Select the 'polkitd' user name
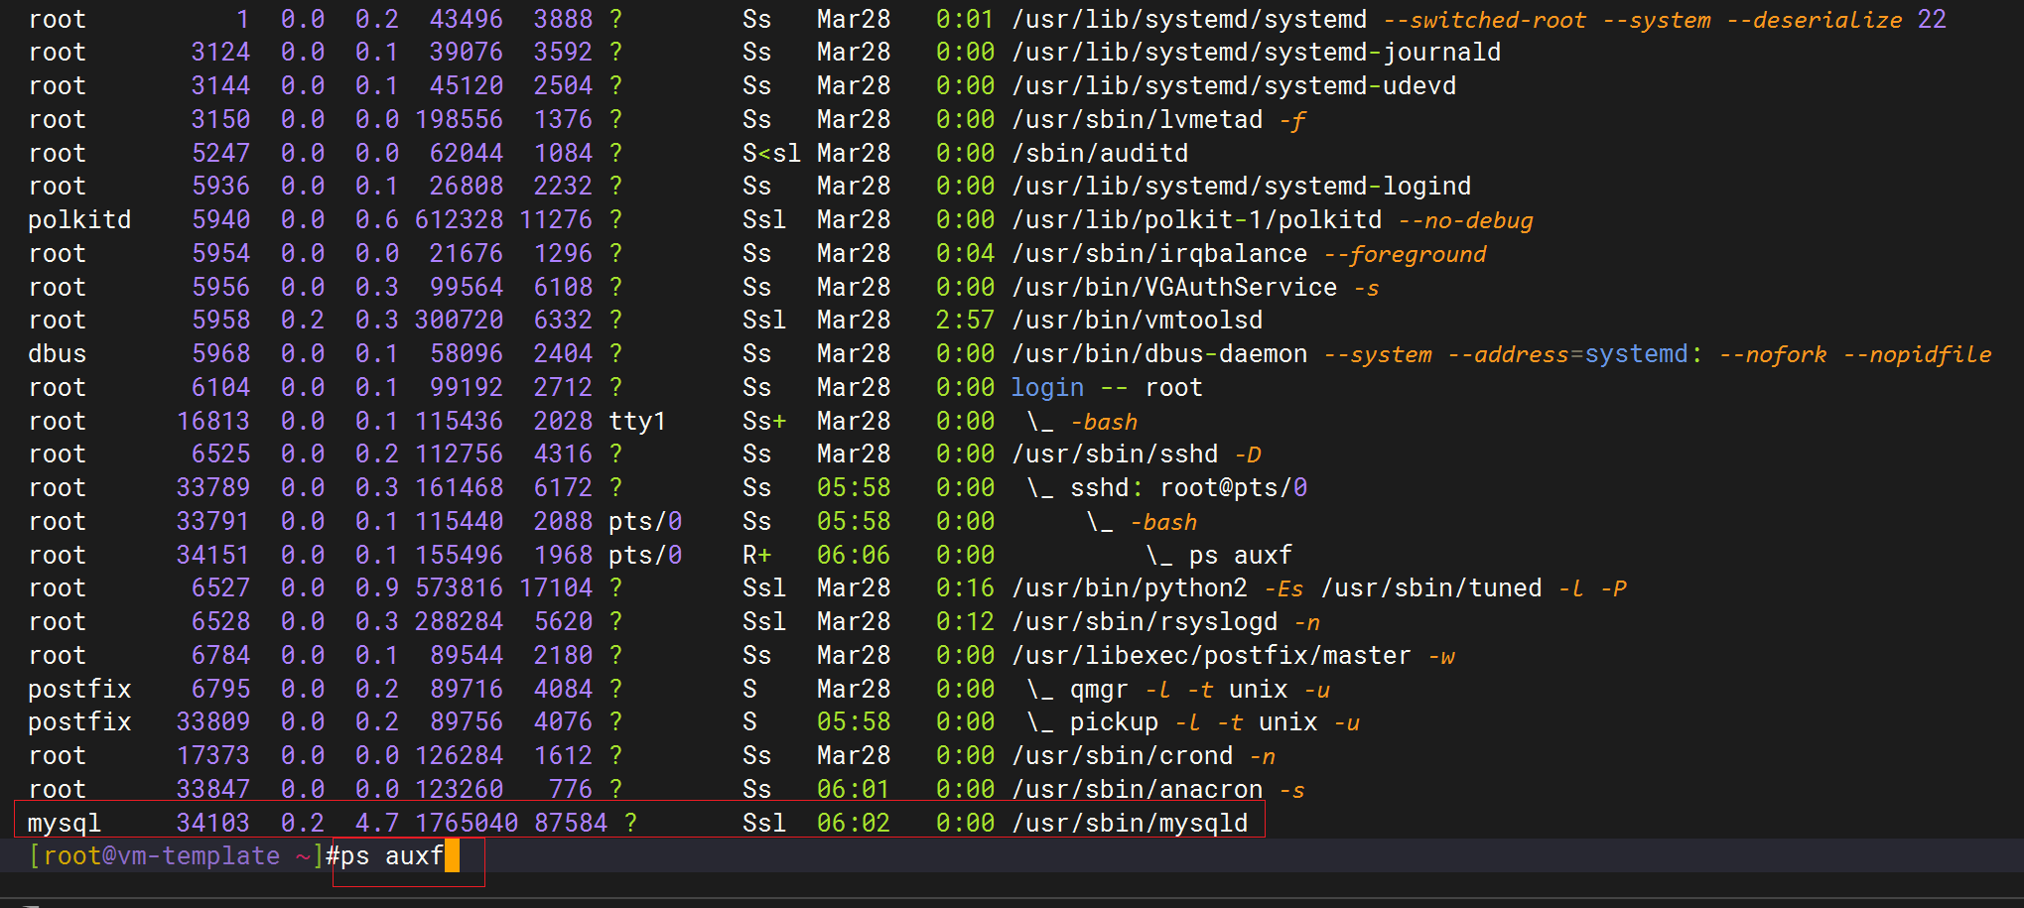This screenshot has height=908, width=2024. 79,219
